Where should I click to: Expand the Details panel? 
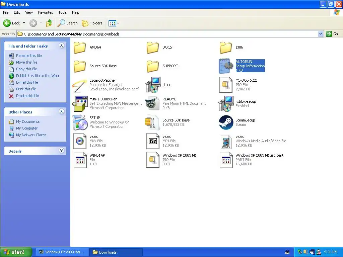62,151
